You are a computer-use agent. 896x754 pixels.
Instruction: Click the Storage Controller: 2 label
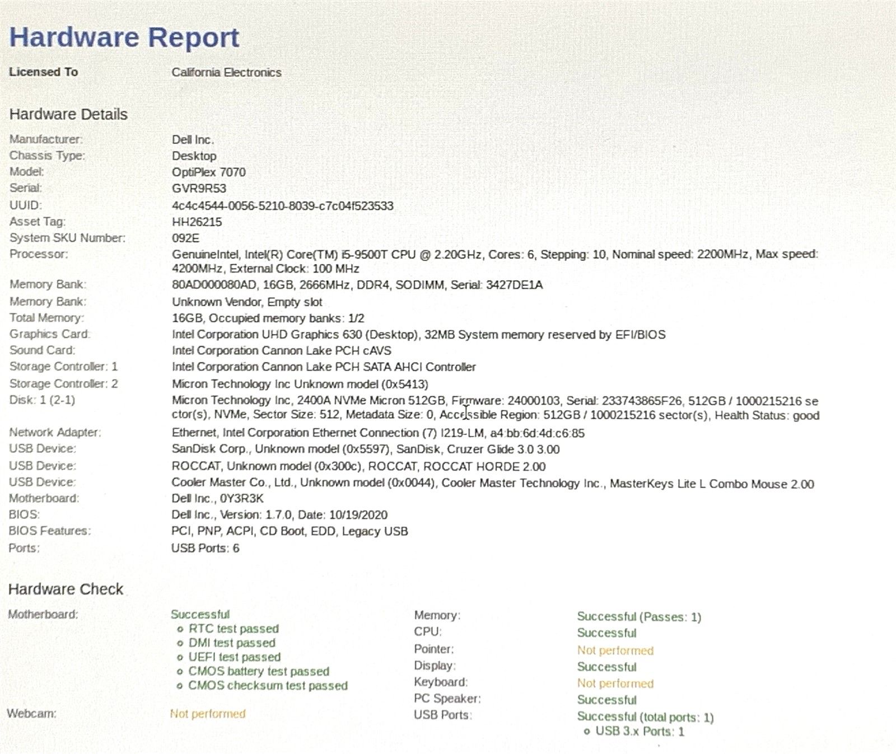[x=63, y=384]
